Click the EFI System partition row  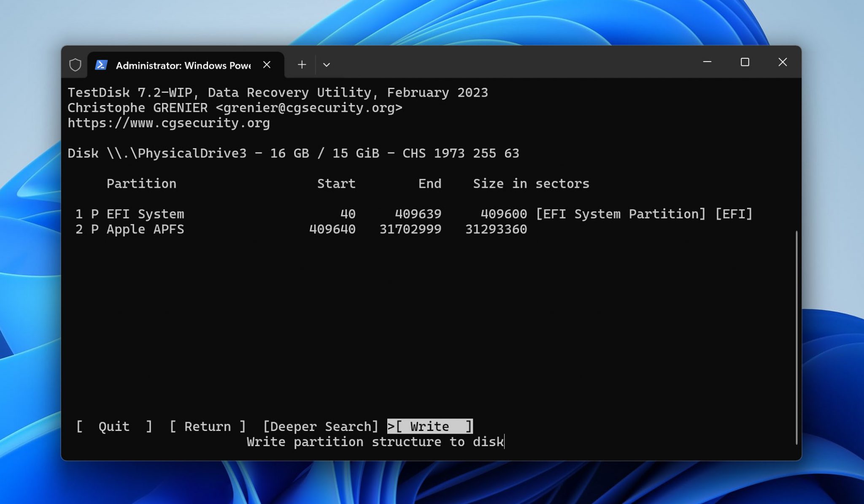[x=145, y=214]
